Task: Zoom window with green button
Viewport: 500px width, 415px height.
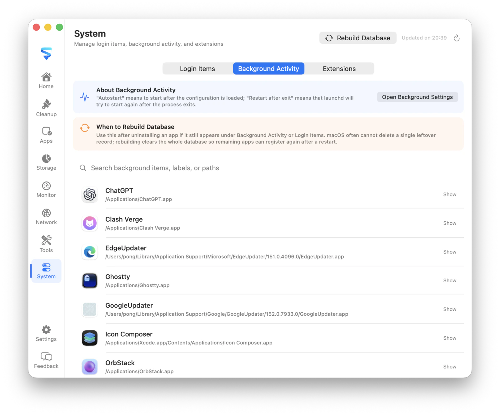Action: [59, 27]
